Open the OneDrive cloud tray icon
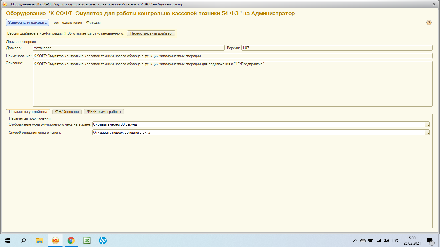 363,241
